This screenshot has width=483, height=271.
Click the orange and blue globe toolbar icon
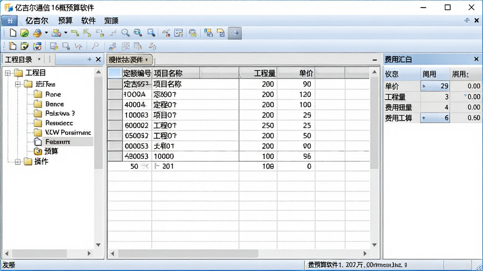37,33
